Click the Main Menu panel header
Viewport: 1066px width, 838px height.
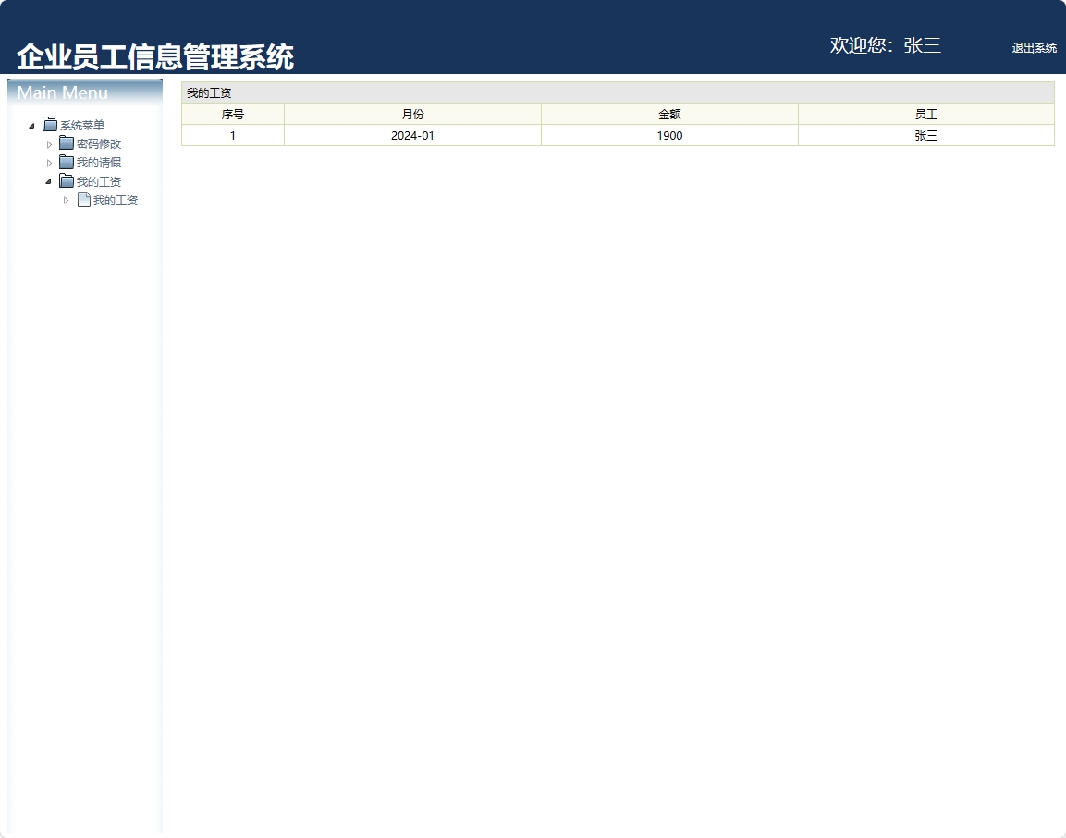point(63,92)
